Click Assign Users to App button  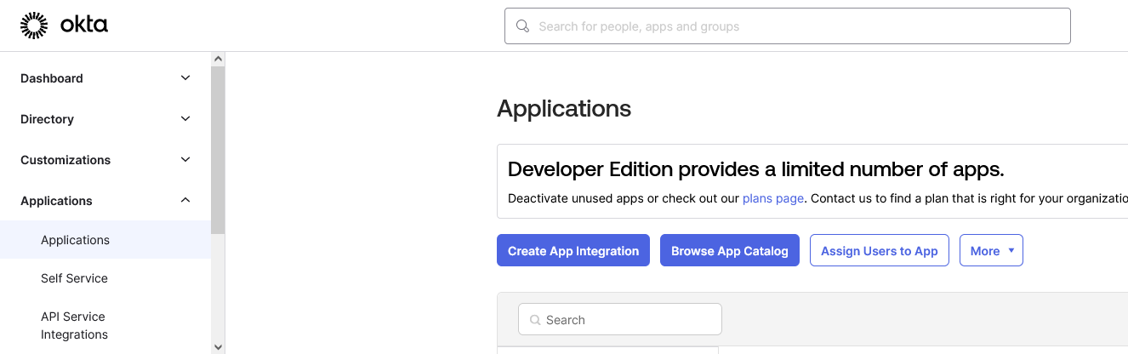(x=880, y=251)
